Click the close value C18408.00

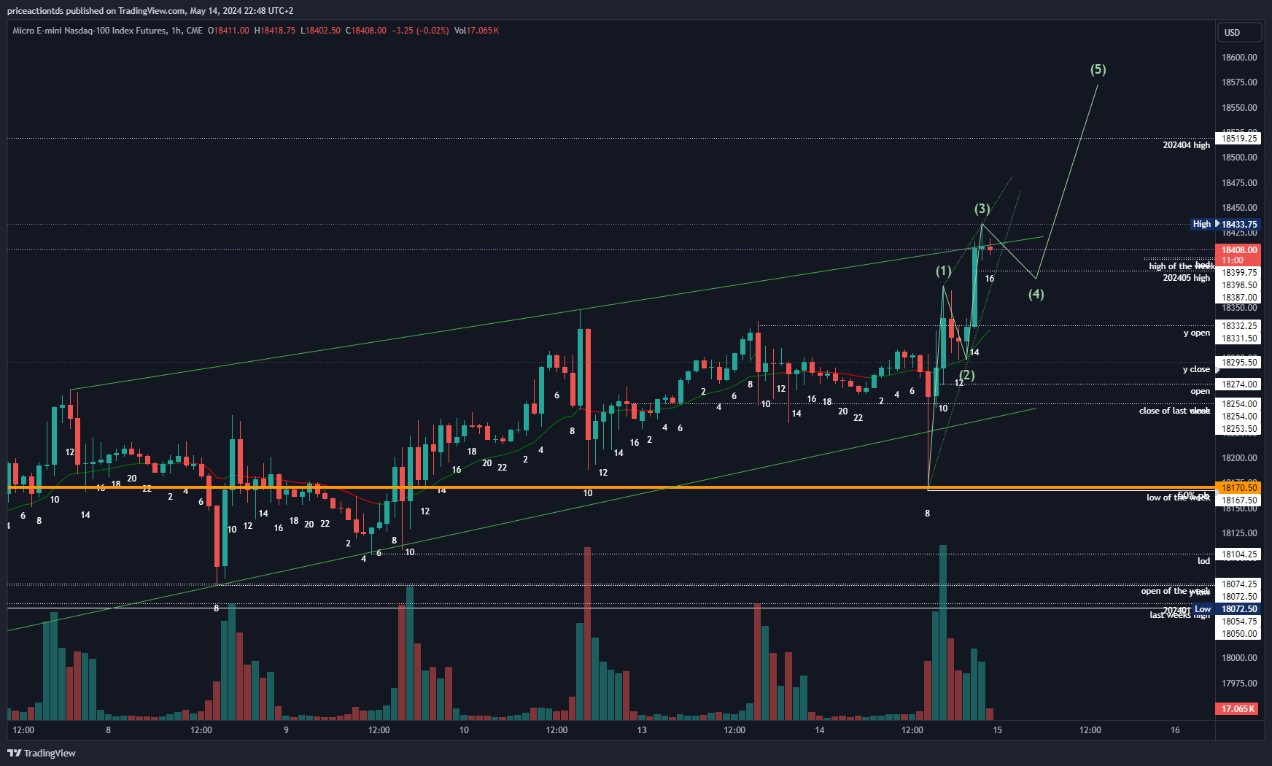[366, 31]
